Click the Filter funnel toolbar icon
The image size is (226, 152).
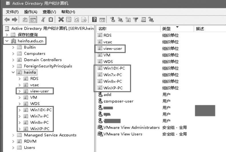pyautogui.click(x=135, y=20)
